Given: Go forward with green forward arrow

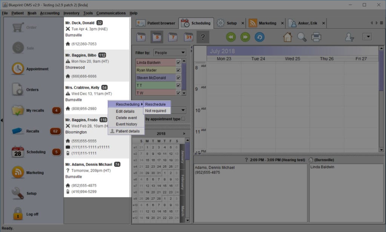Looking at the screenshot, I should point(245,37).
